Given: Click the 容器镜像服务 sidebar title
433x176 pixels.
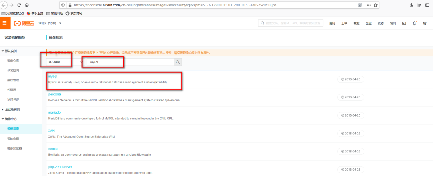Looking at the screenshot, I should coord(15,38).
